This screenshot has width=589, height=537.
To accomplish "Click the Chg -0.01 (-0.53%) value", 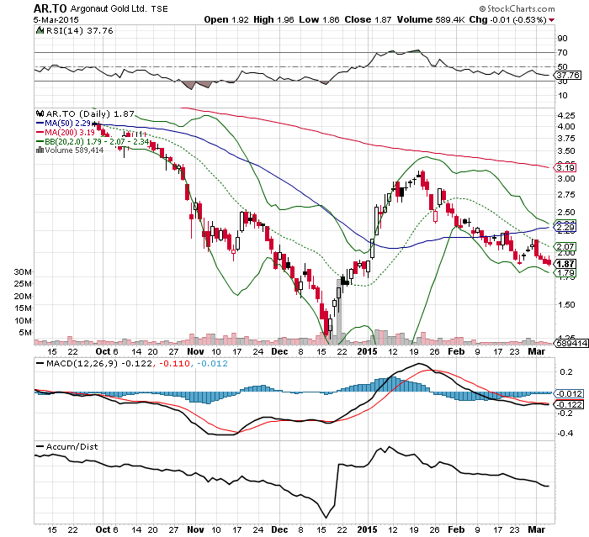I will (x=508, y=19).
